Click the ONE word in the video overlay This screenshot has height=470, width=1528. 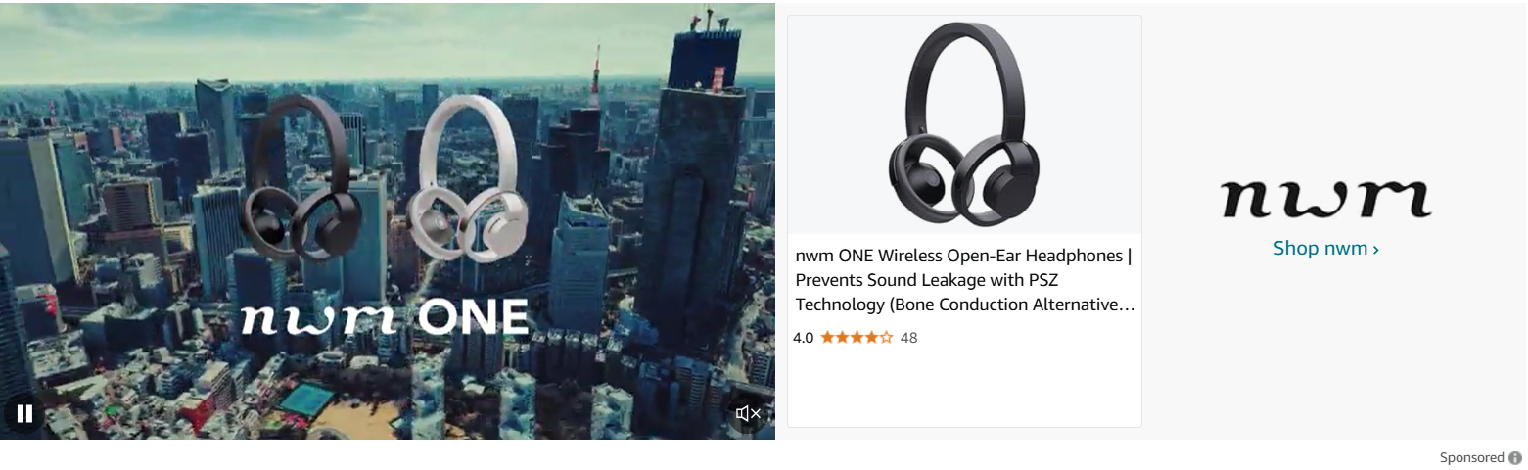(474, 317)
